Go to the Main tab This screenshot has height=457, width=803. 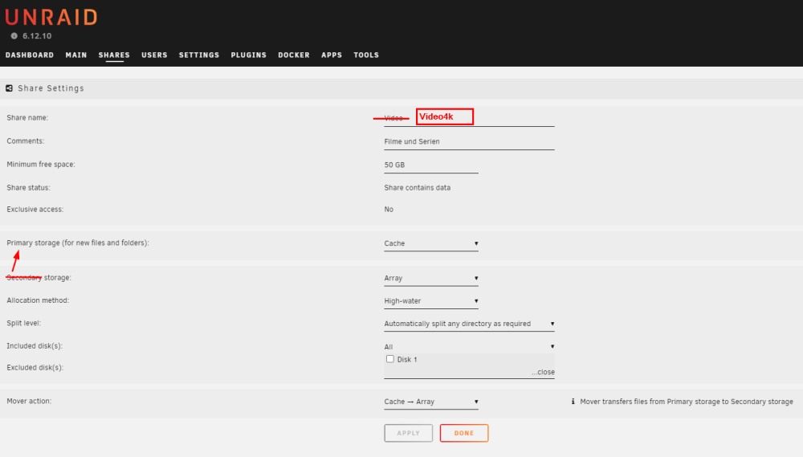pyautogui.click(x=76, y=55)
